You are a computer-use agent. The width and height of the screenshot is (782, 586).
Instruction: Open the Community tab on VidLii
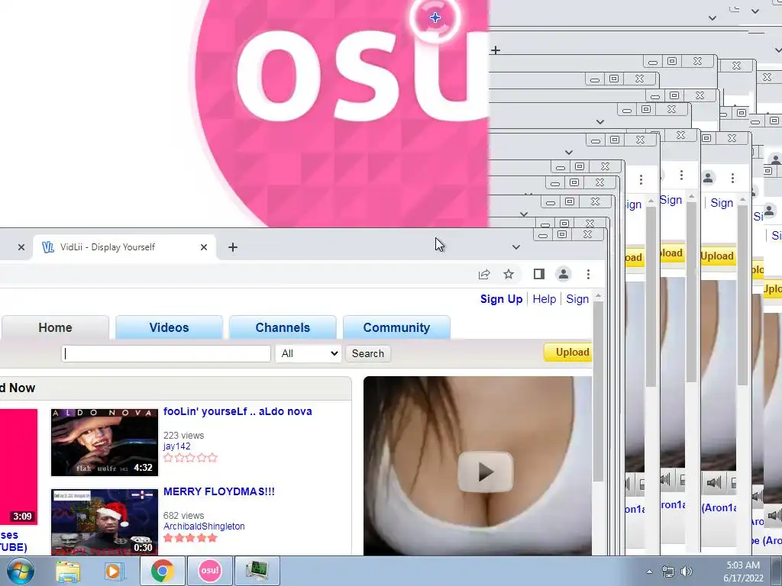tap(396, 327)
